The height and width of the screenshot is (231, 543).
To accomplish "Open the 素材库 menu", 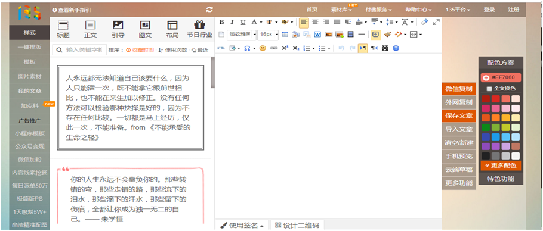I will (x=341, y=10).
